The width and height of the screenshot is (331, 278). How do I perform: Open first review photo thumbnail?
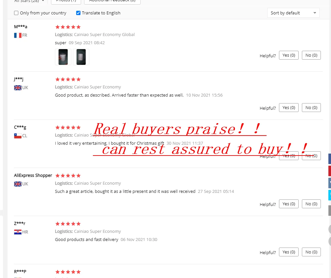(63, 57)
